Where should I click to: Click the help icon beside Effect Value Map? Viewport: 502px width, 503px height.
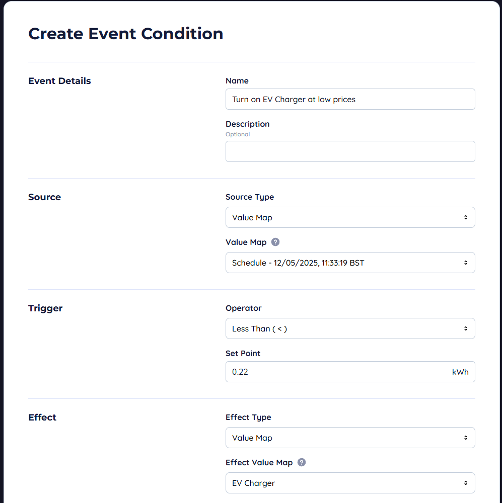pyautogui.click(x=302, y=462)
